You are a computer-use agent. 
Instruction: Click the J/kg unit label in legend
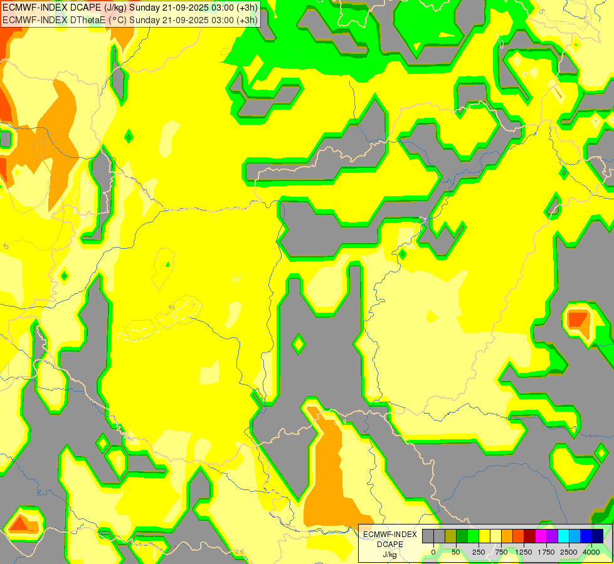pyautogui.click(x=390, y=555)
